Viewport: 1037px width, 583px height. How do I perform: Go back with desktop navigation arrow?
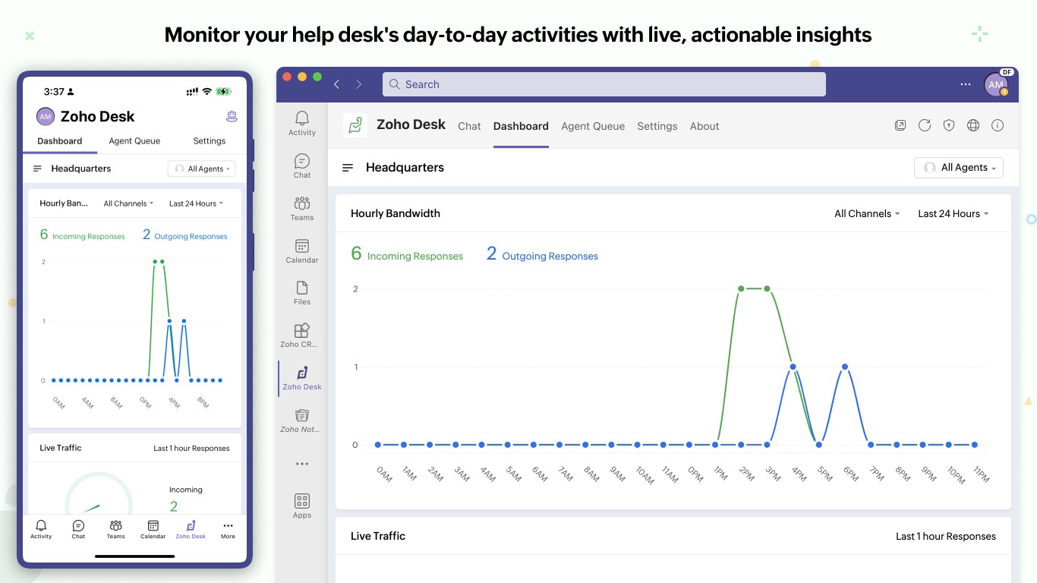(x=337, y=84)
